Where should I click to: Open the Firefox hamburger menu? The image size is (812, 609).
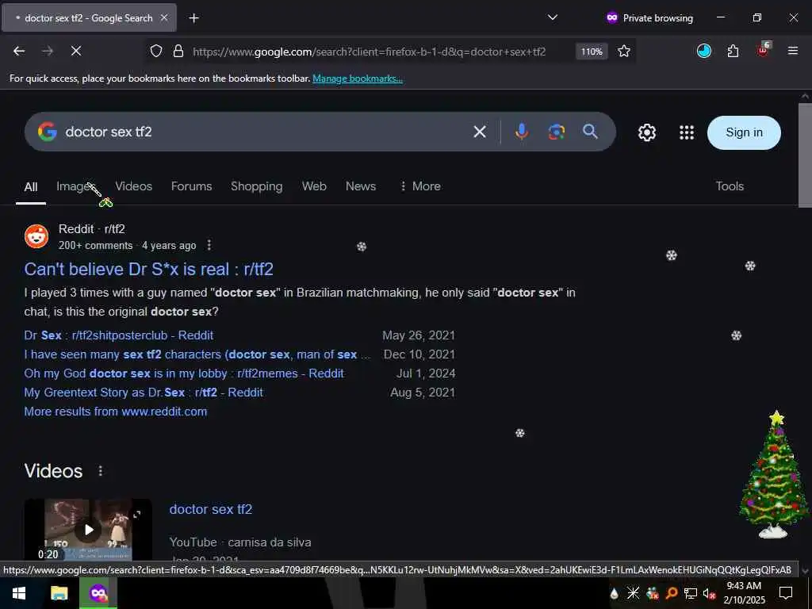pos(792,51)
